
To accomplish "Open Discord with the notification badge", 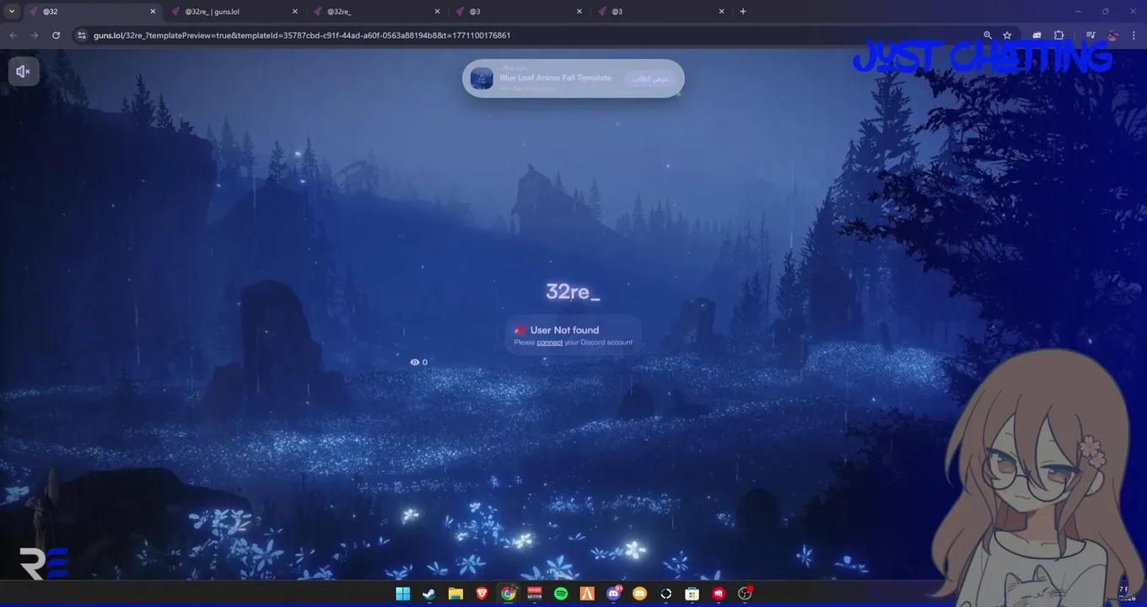I will tap(614, 594).
